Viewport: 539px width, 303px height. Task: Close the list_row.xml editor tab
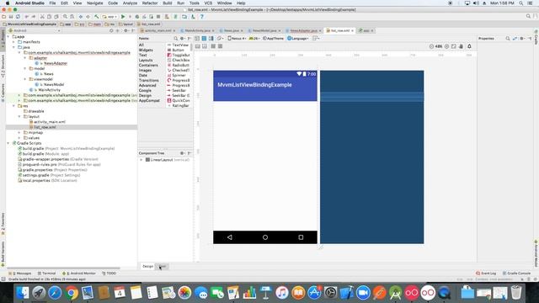352,30
